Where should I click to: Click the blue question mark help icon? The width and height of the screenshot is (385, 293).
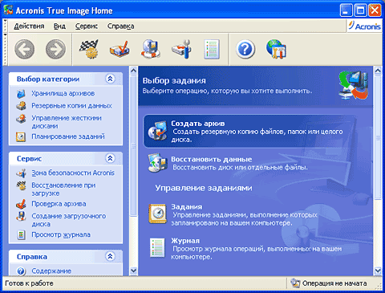point(245,49)
